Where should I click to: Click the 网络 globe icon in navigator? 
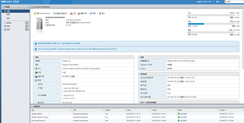pyautogui.click(x=5, y=29)
